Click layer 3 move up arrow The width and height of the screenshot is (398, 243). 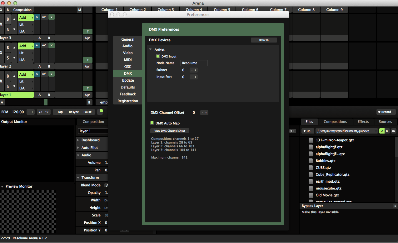pos(14,19)
